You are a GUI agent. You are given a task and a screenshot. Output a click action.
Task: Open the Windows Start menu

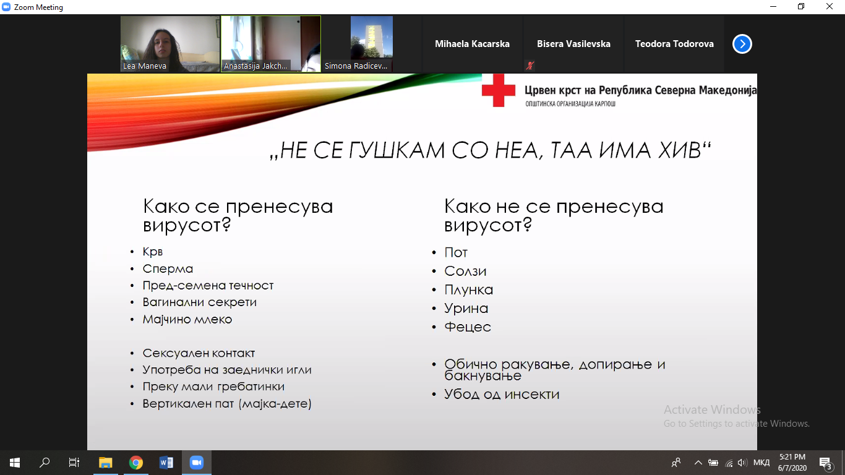point(15,463)
